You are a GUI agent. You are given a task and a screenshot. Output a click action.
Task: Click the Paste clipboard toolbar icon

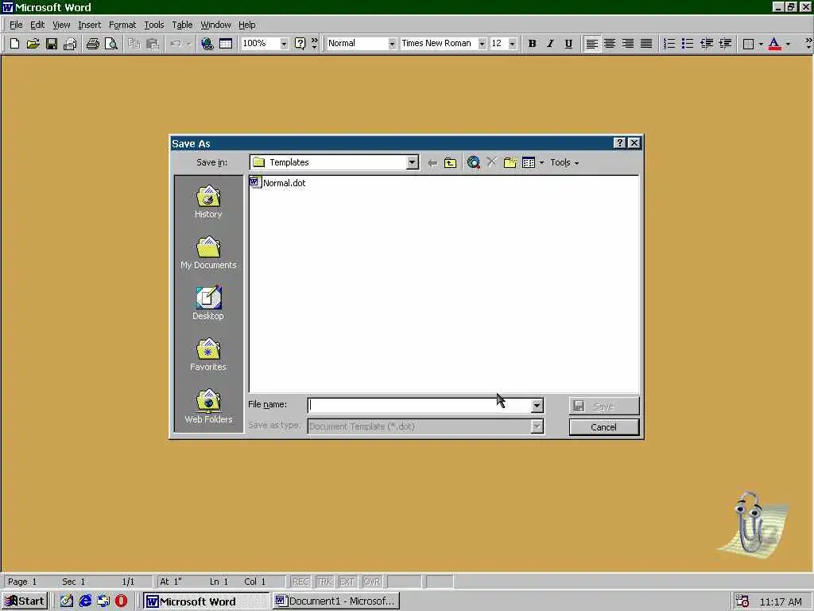click(x=152, y=44)
